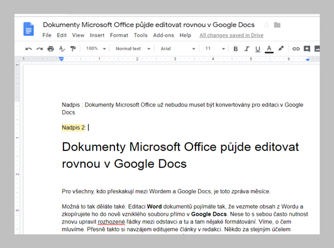Open the highlight color pen
Image resolution: width=334 pixels, height=248 pixels.
281,48
